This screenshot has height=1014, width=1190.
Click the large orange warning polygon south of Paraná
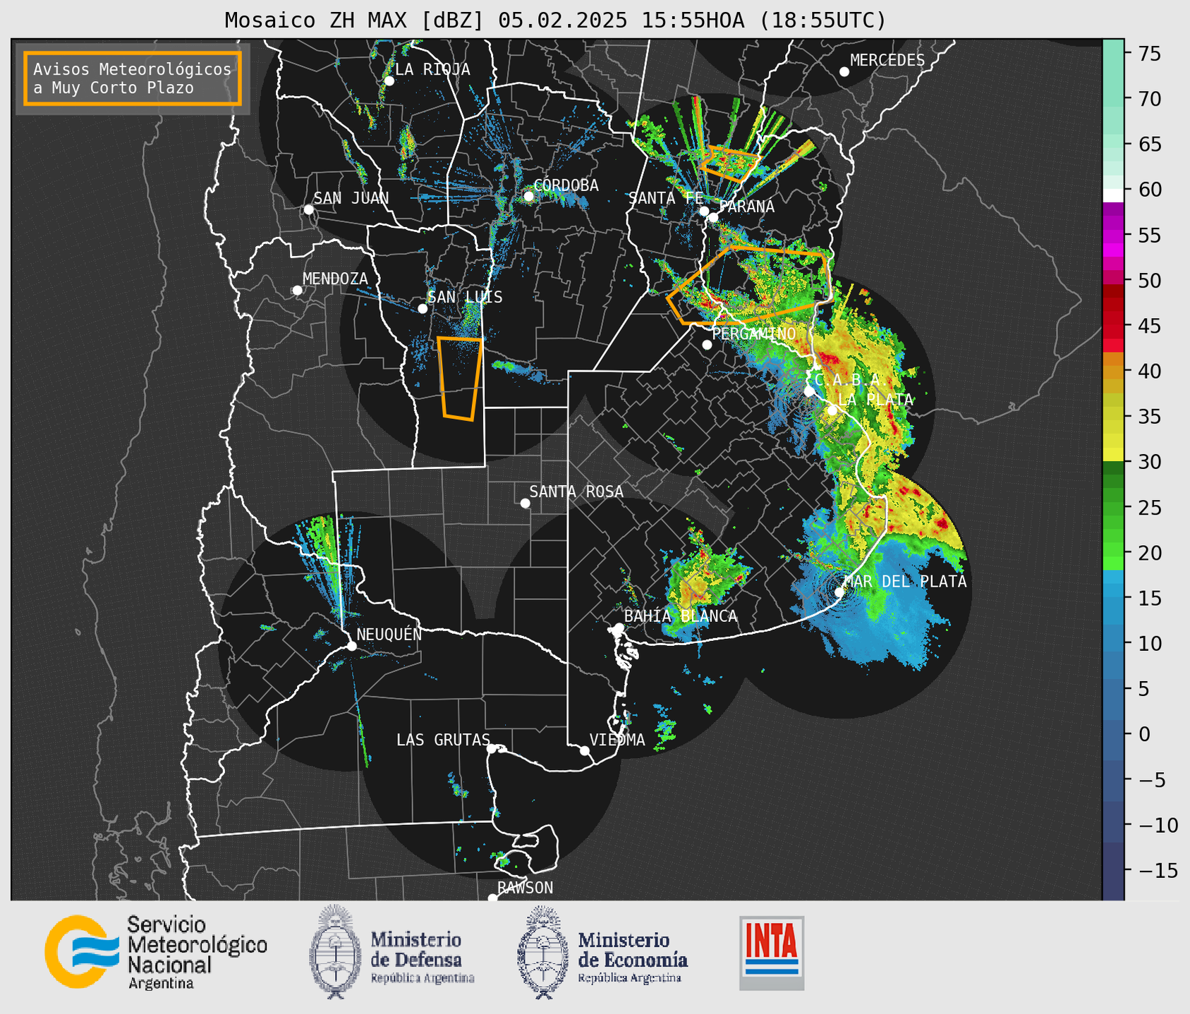[750, 285]
